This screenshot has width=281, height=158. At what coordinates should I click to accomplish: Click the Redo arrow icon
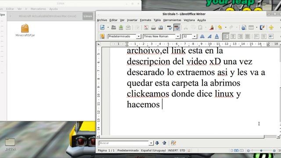231,27
